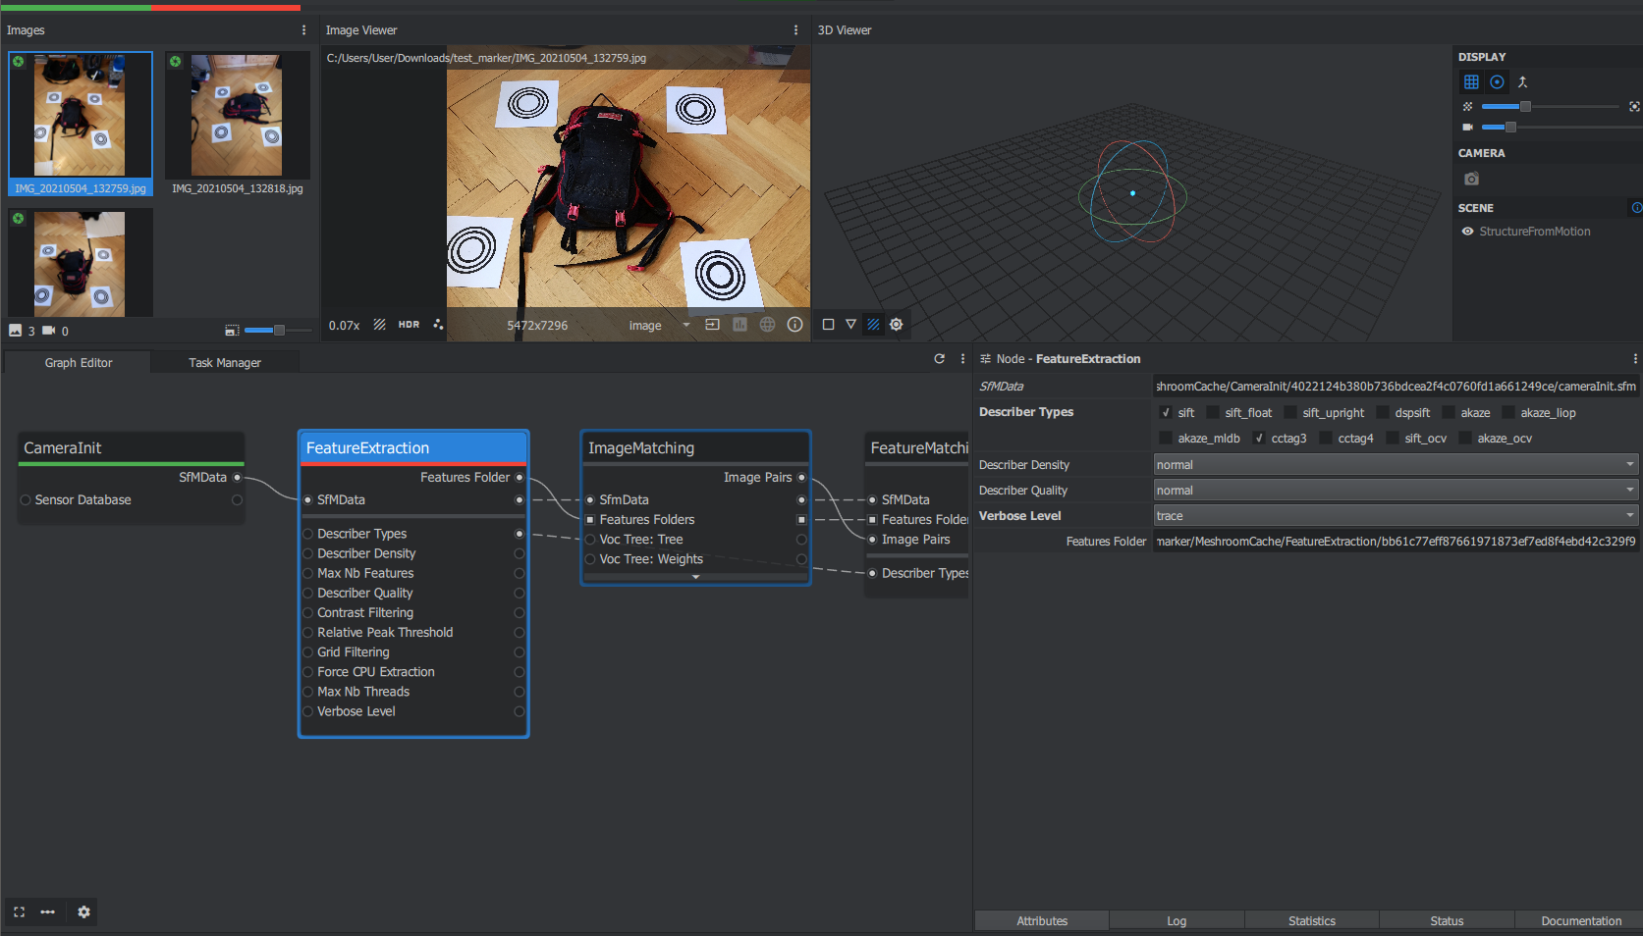Expand the ImageMatching node attributes arrow
The image size is (1643, 936).
[695, 577]
